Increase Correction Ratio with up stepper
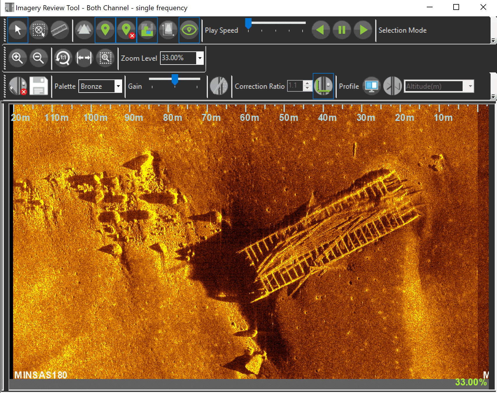 (x=307, y=83)
